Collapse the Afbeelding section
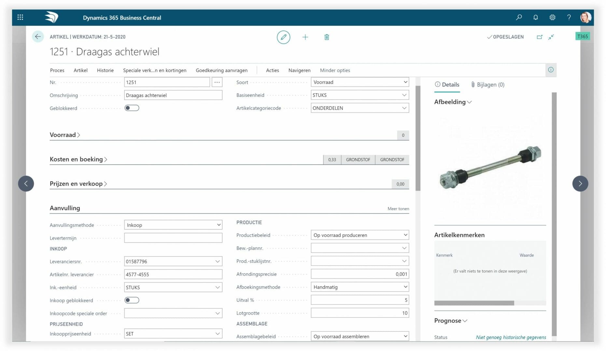Viewport: 606px width, 351px height. [453, 102]
